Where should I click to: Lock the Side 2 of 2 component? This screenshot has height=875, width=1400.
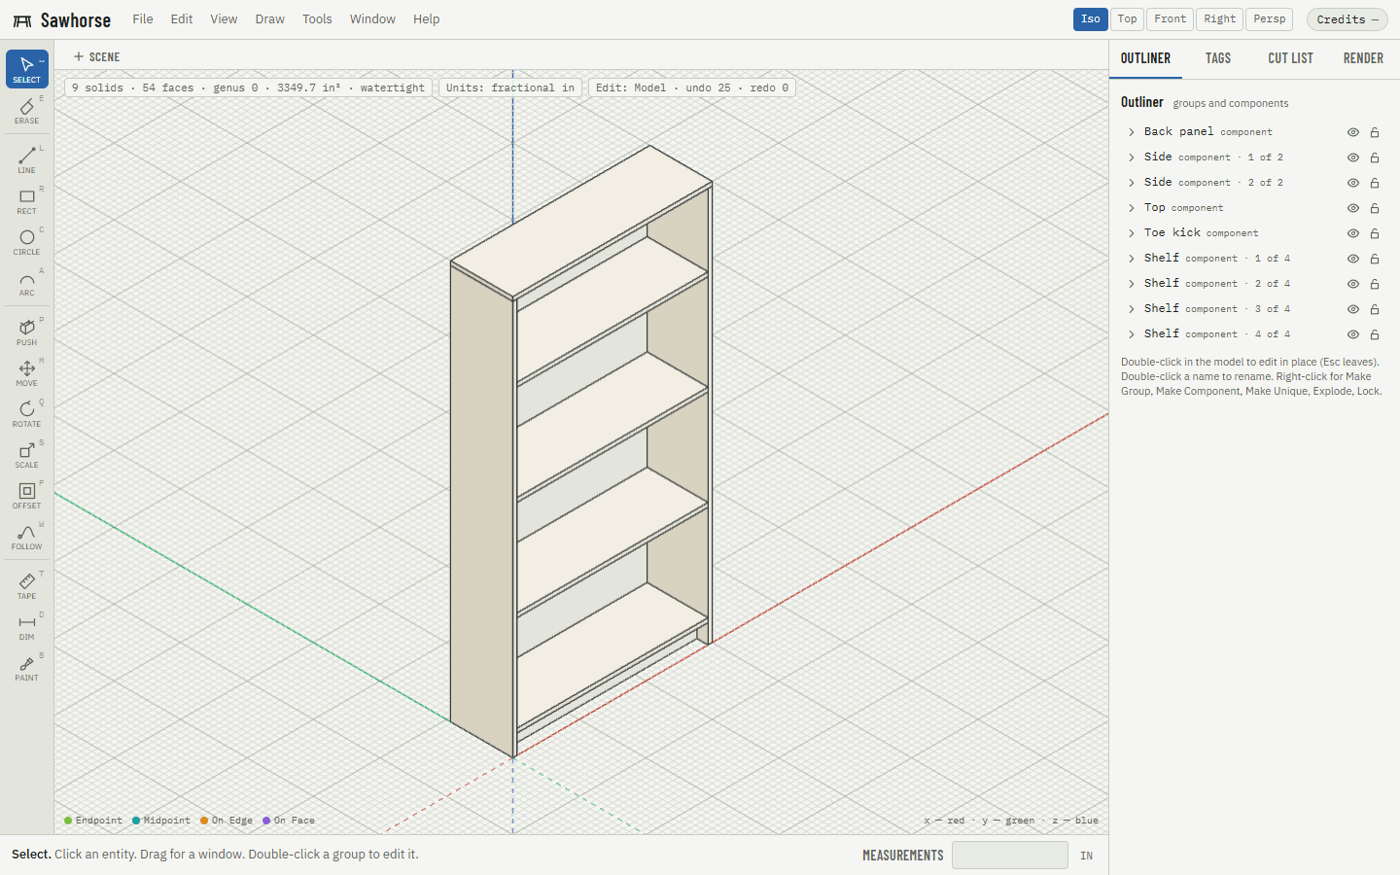[1375, 183]
